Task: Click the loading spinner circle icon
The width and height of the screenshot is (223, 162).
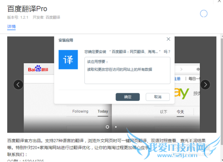Action: 204,14
